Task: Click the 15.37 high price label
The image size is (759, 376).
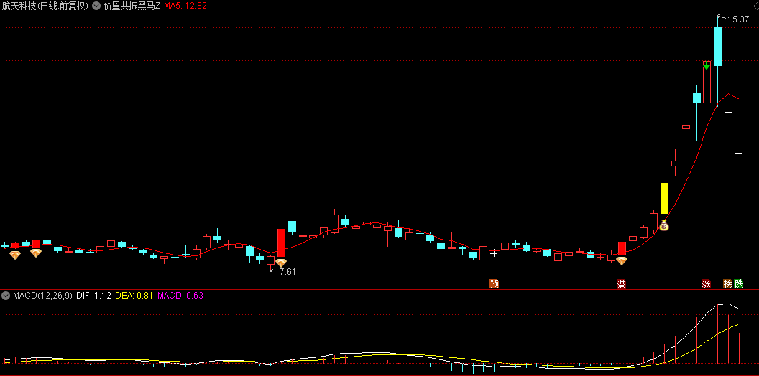Action: tap(738, 19)
